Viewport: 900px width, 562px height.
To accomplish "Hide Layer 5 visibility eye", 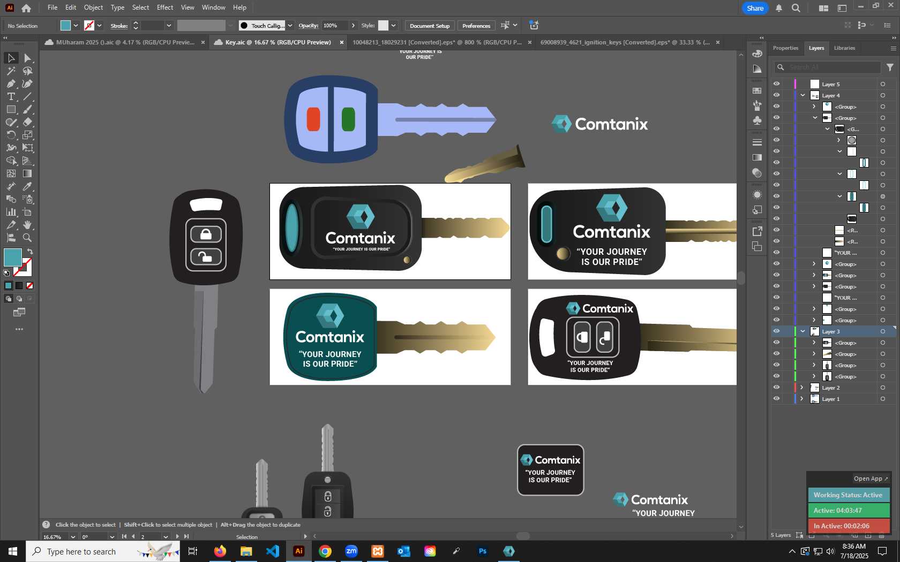I will coord(776,84).
